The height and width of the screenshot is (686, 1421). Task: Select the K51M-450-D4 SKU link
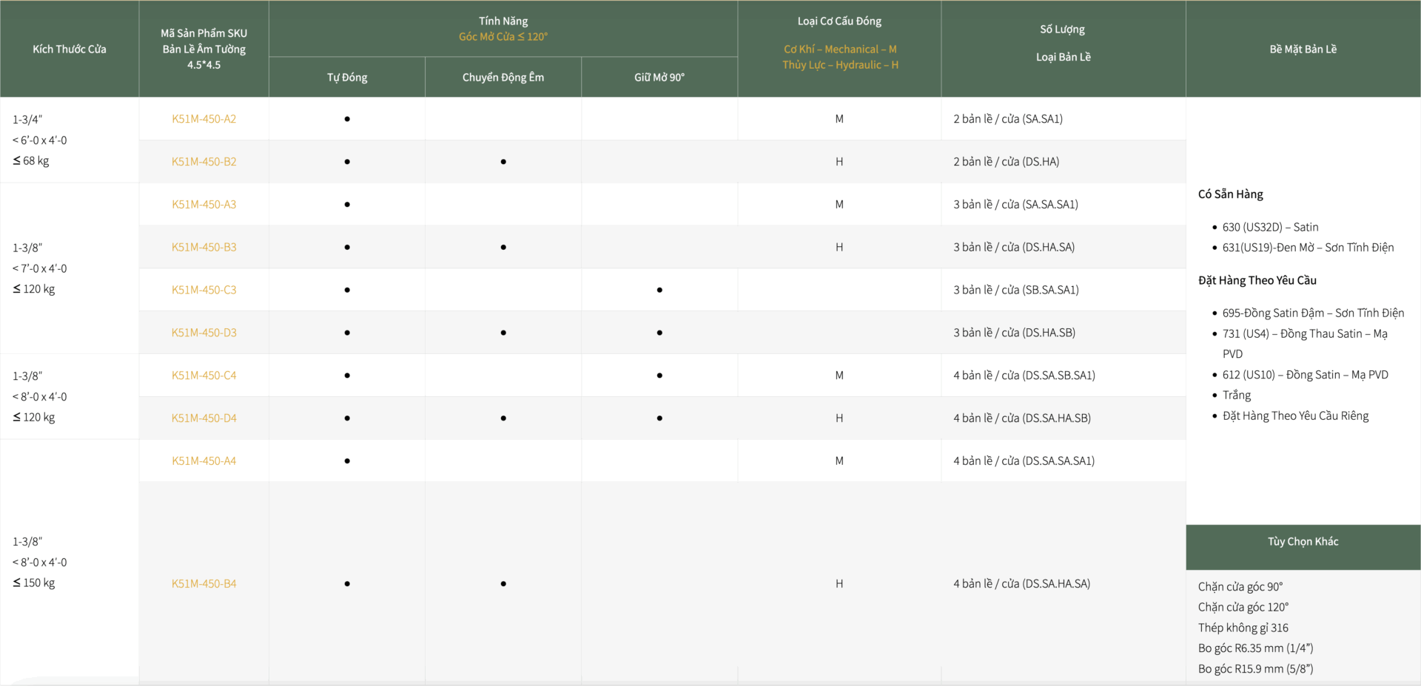(x=204, y=418)
